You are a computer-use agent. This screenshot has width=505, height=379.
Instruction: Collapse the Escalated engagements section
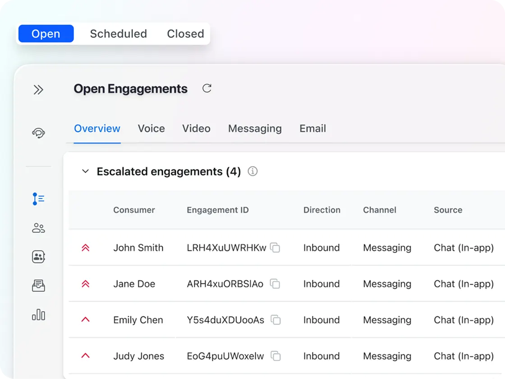coord(85,171)
